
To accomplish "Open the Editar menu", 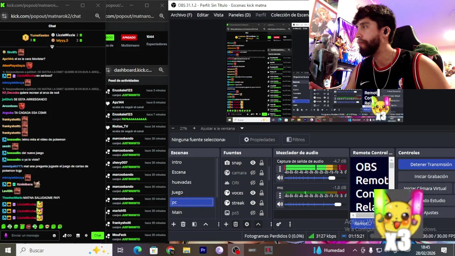I will tap(203, 15).
